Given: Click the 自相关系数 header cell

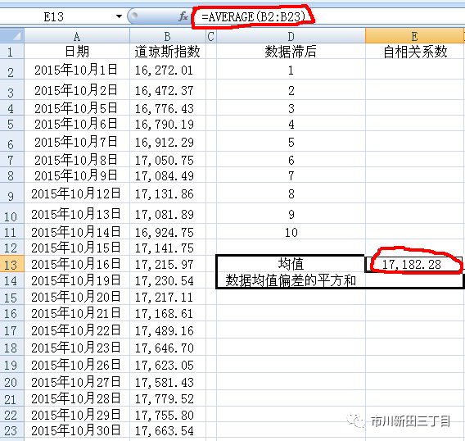Looking at the screenshot, I should [414, 52].
